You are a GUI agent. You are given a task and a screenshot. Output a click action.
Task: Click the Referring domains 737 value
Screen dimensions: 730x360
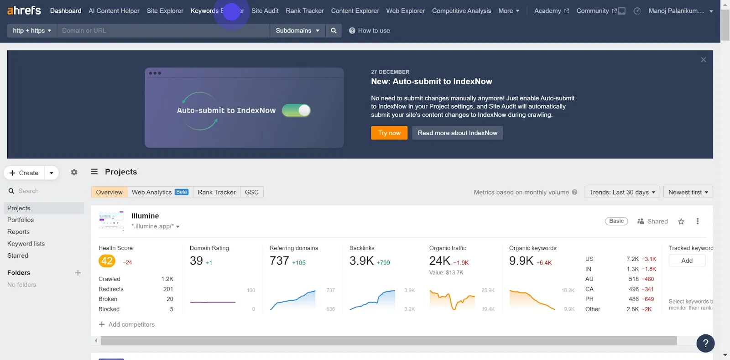click(x=279, y=261)
